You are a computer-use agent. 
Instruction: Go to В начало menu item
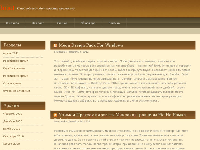12,23
